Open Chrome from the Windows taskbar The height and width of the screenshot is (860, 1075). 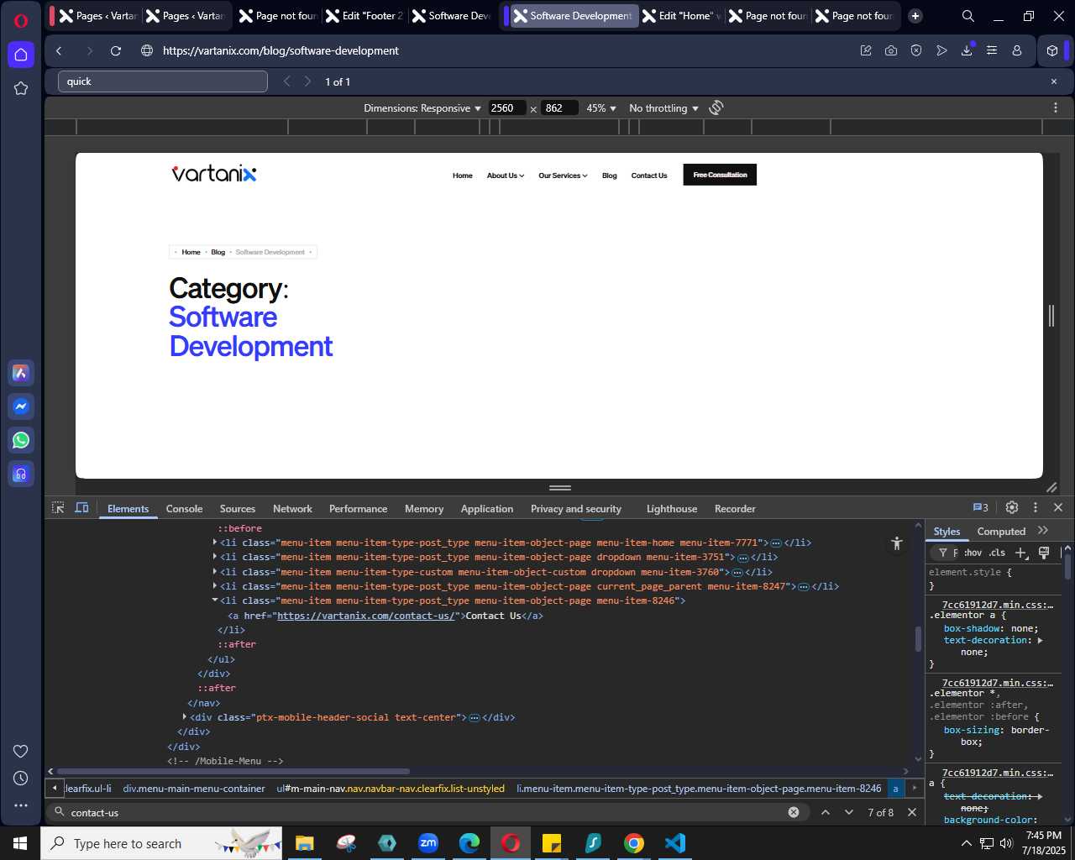coord(634,843)
